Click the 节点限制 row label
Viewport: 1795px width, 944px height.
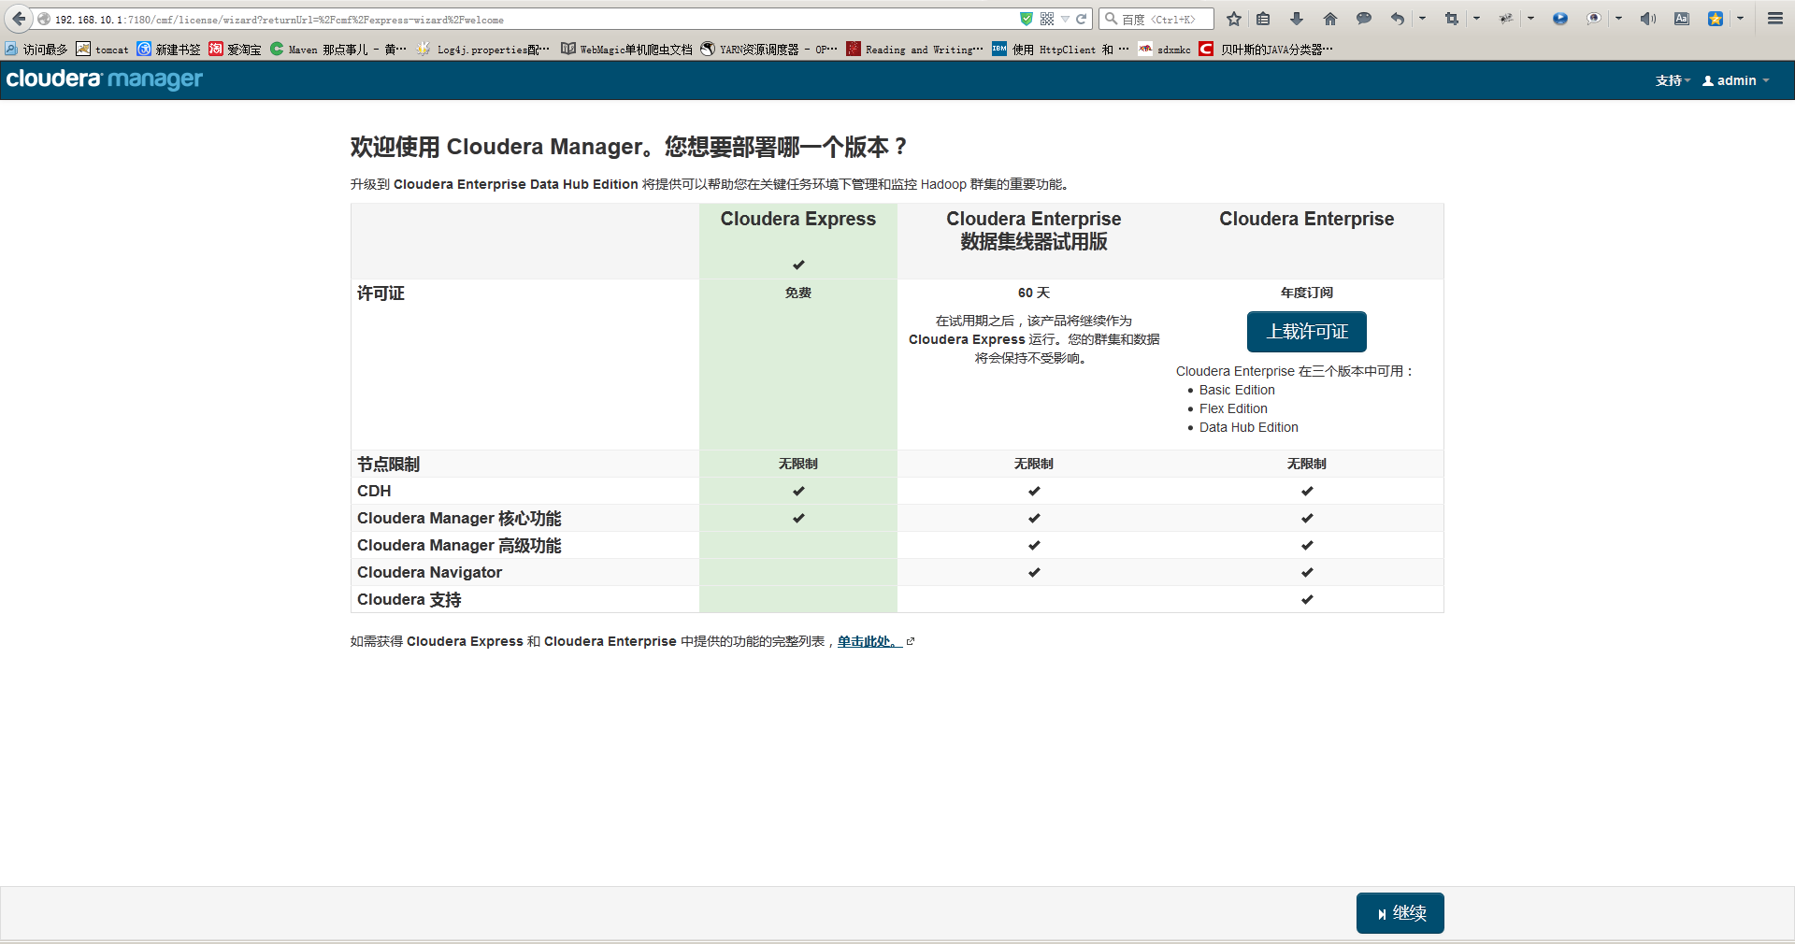[x=388, y=464]
